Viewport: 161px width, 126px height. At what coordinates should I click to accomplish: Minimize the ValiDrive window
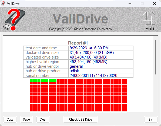pyautogui.click(x=130, y=4)
